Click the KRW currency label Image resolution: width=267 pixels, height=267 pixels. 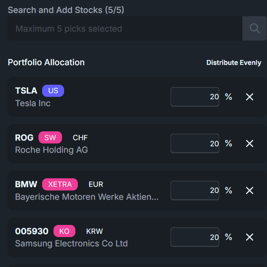[94, 231]
